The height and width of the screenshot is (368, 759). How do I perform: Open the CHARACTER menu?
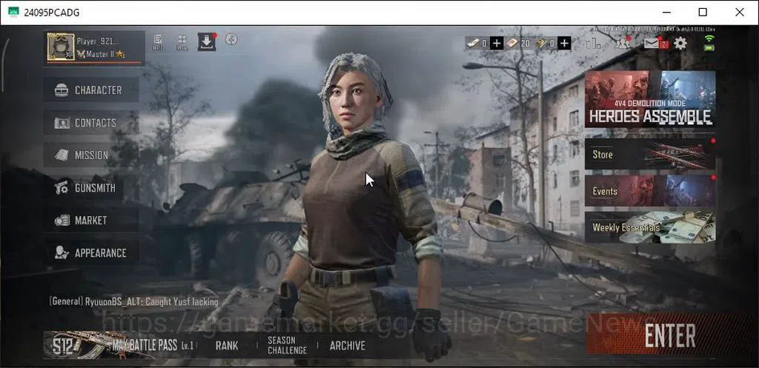(91, 90)
